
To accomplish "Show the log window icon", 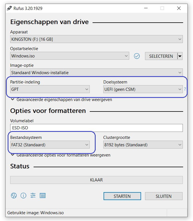I will [43, 196].
